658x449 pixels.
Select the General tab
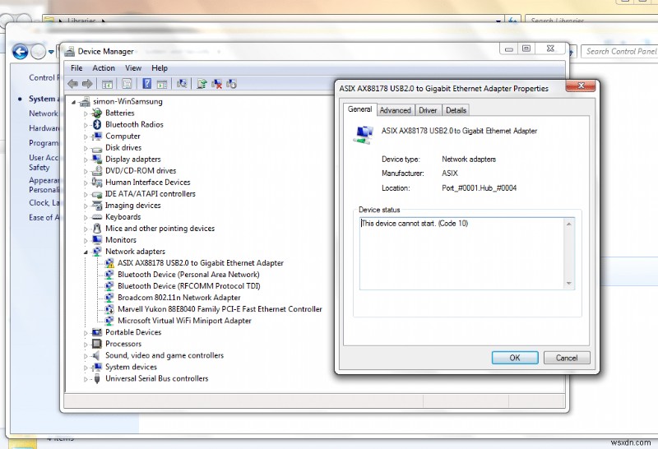[359, 109]
